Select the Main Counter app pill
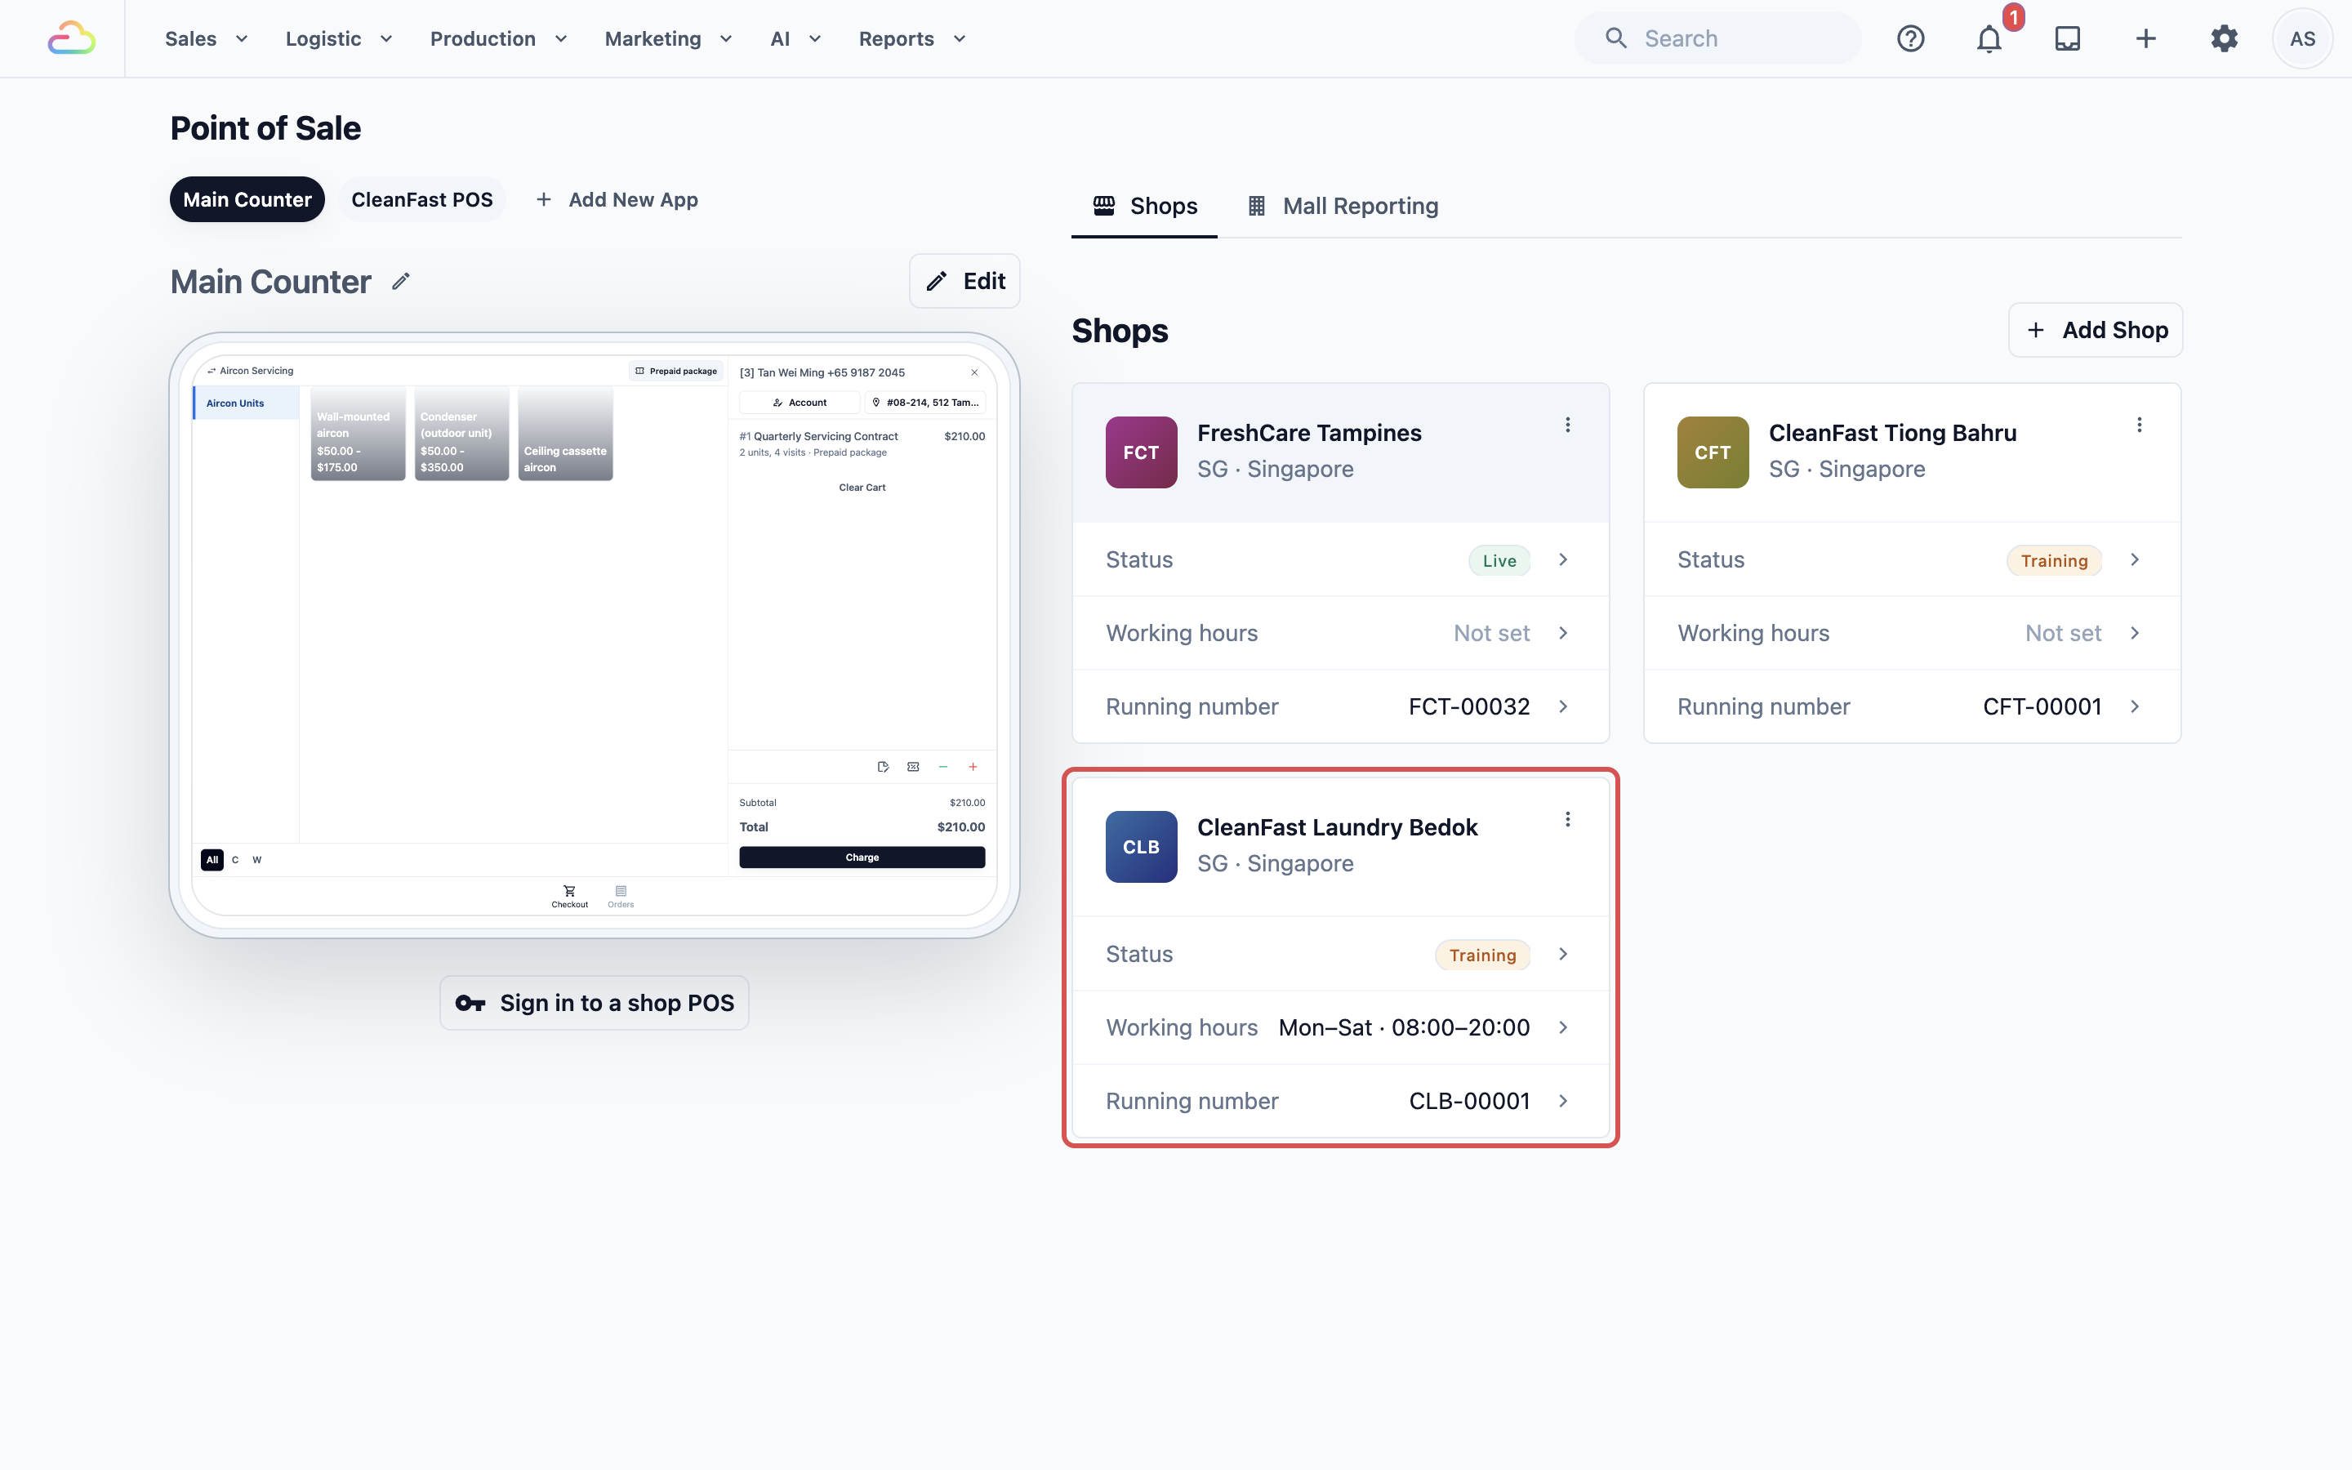 (x=247, y=199)
